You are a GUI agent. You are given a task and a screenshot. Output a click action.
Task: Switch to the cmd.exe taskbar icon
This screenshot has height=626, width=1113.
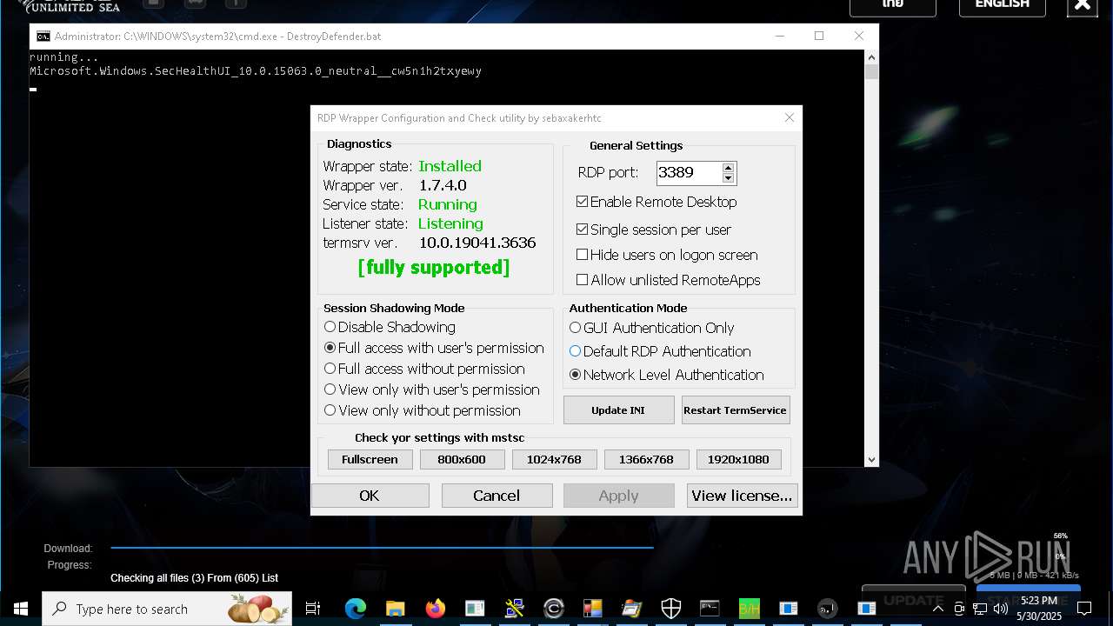[x=710, y=609]
